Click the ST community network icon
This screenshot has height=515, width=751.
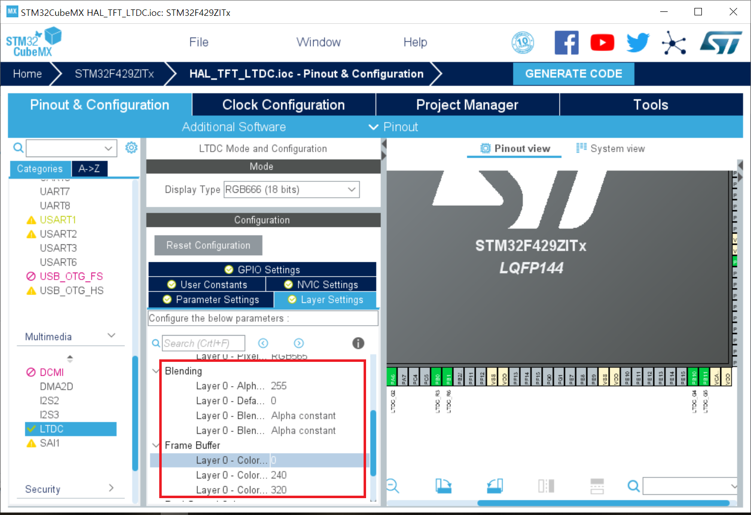[674, 43]
